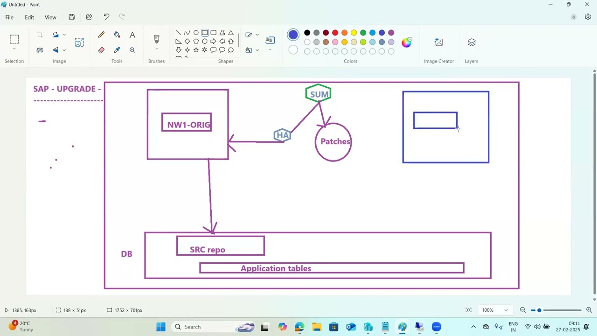Open Paint settings gear
Screen dimensions: 597x336
(x=588, y=17)
